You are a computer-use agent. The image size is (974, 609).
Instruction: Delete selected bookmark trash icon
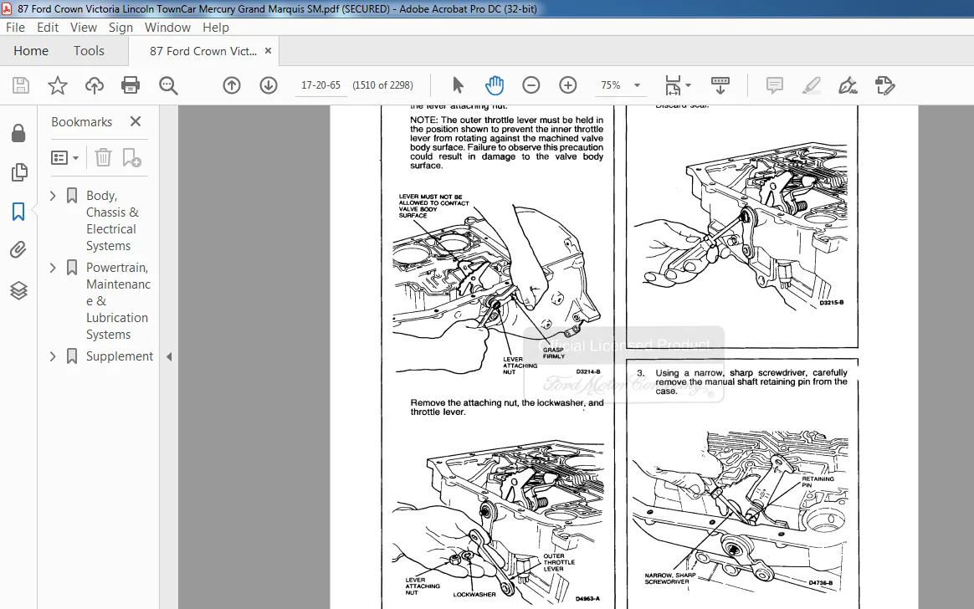(x=103, y=157)
